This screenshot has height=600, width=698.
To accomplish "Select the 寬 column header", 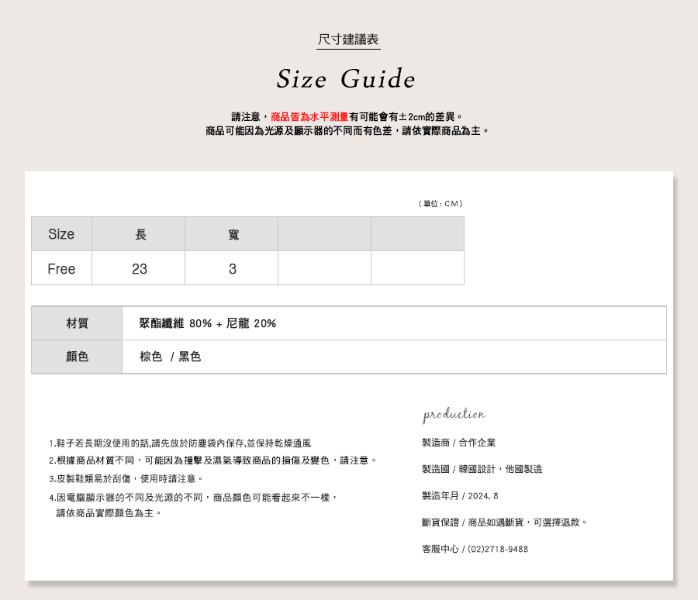I will [x=233, y=234].
